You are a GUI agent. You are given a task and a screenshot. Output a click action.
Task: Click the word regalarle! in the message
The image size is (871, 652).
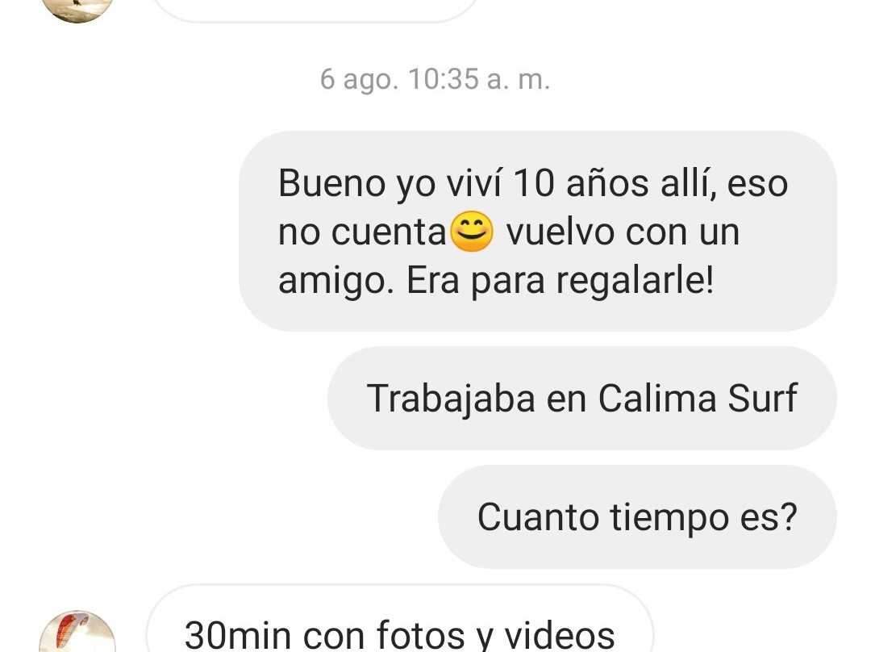635,282
